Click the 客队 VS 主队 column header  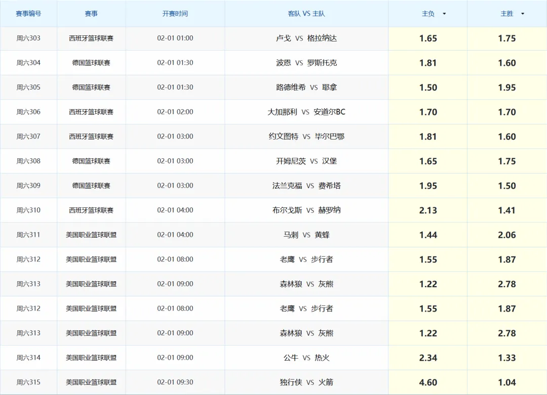(306, 14)
